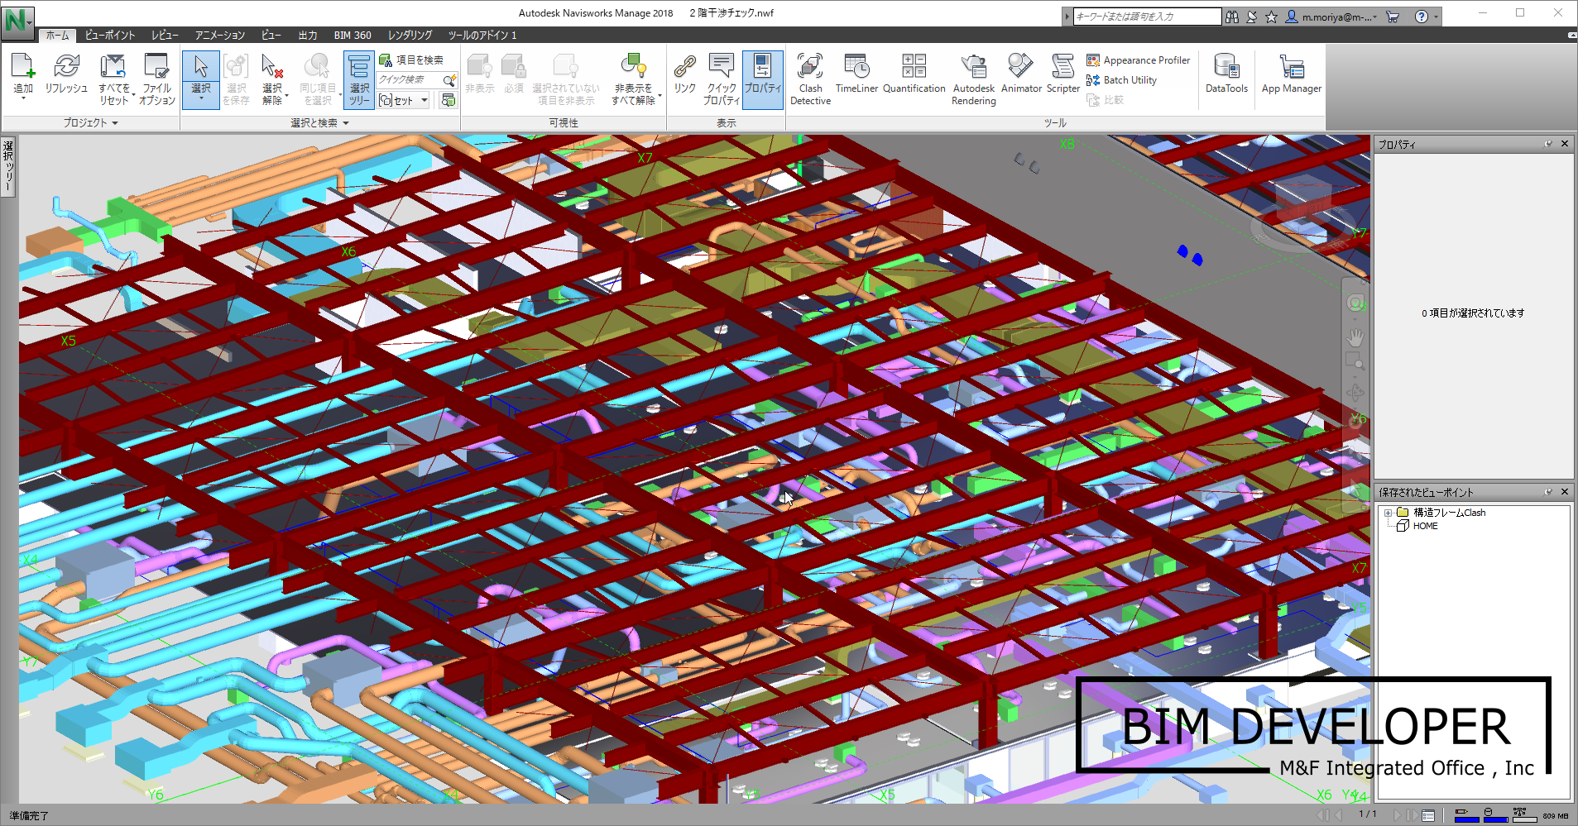The width and height of the screenshot is (1578, 826).
Task: Click the keyword search box in title bar
Action: [x=1147, y=17]
